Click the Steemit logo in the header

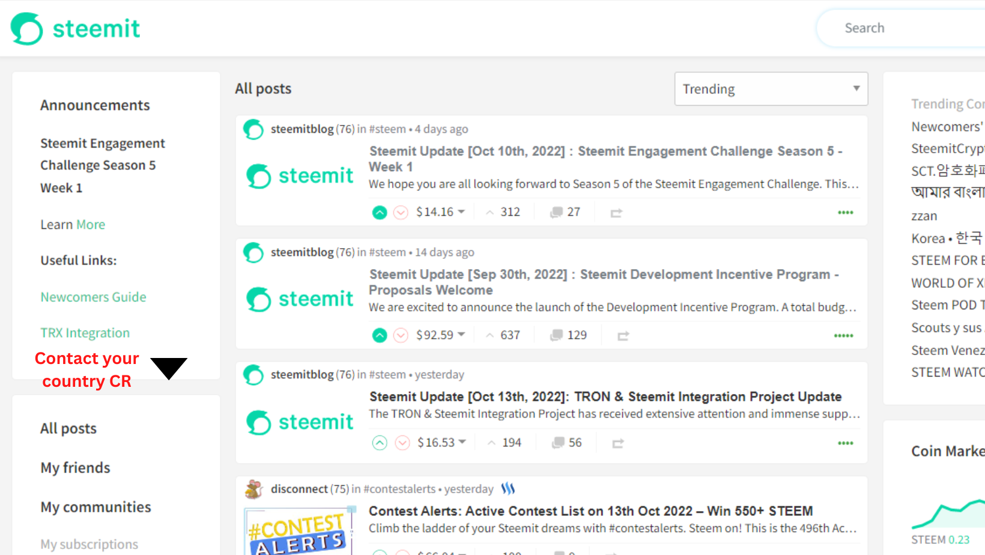(x=76, y=29)
